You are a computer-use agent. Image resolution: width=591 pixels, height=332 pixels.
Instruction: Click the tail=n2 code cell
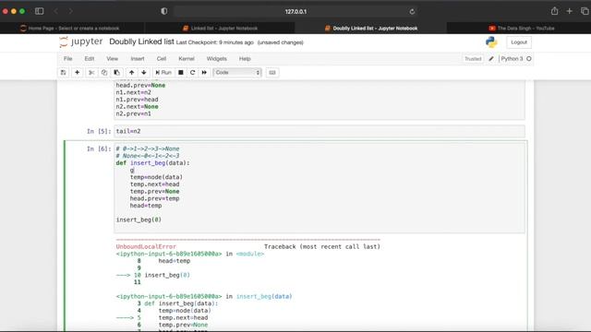tap(320, 131)
